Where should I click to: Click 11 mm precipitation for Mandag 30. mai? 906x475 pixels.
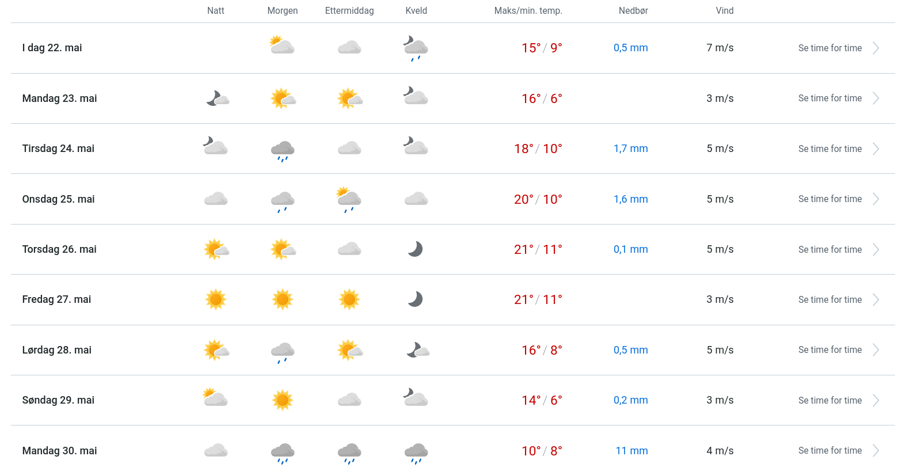(631, 451)
